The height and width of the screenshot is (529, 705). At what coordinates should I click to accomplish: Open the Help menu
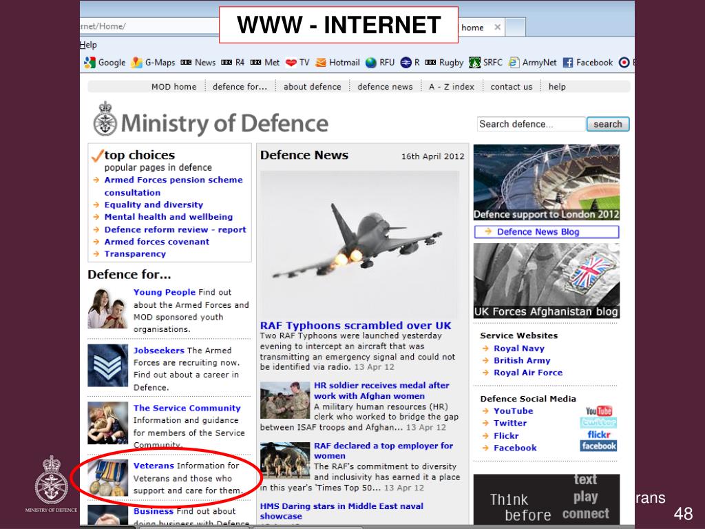[88, 45]
